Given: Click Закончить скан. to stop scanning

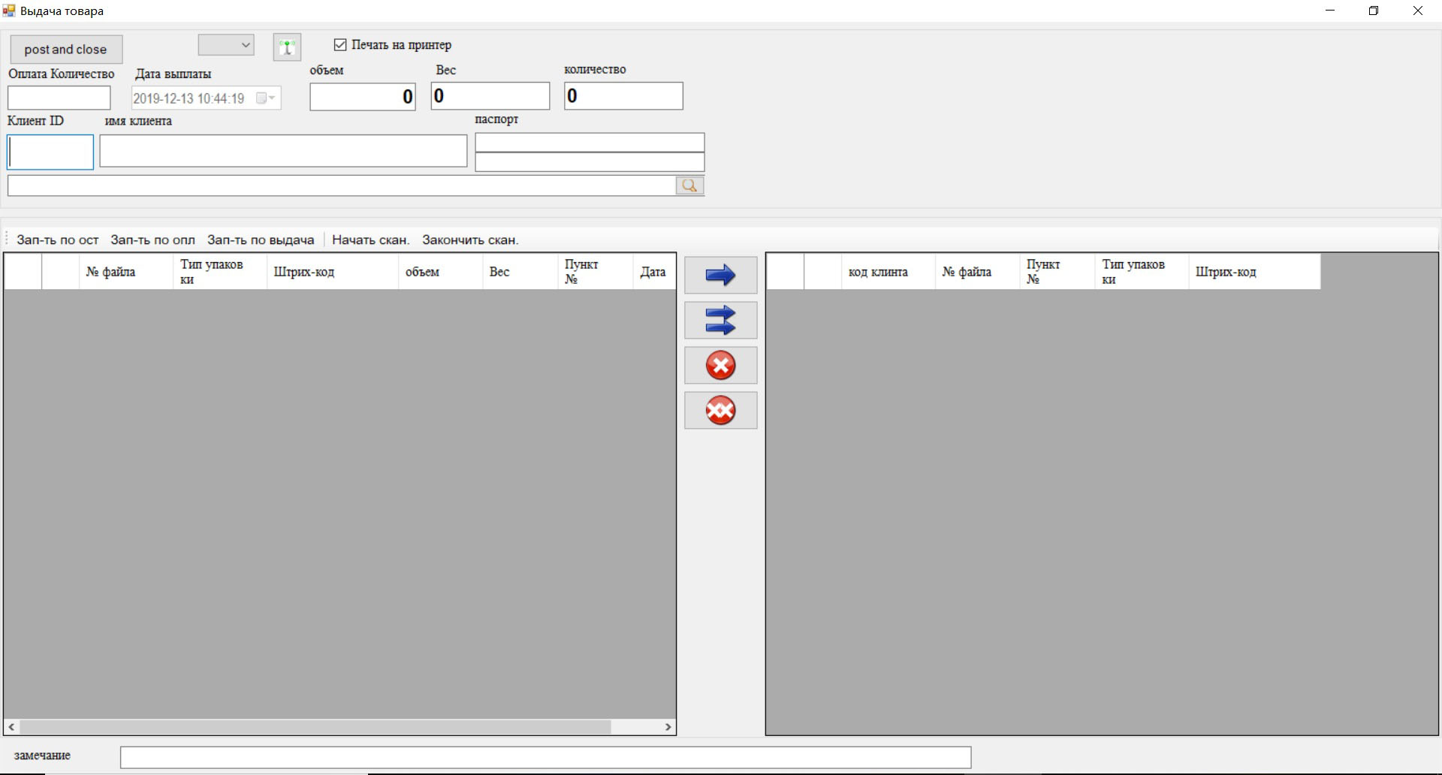Looking at the screenshot, I should pyautogui.click(x=470, y=240).
